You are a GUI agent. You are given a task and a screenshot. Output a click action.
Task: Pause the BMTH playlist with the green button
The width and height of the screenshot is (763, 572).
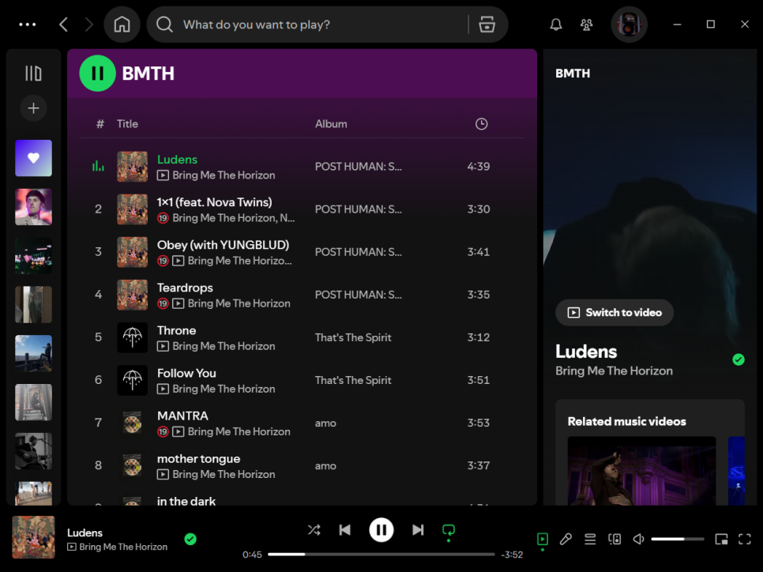(x=97, y=73)
